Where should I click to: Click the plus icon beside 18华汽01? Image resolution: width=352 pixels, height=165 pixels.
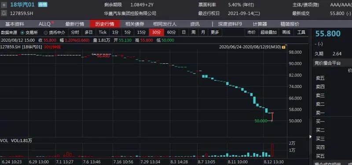pyautogui.click(x=4, y=5)
